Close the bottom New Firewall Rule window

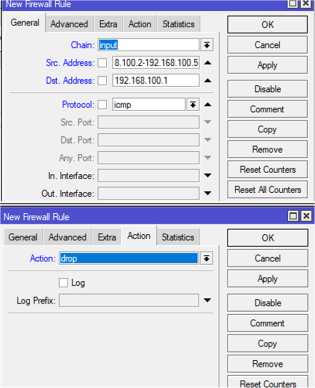coord(306,217)
